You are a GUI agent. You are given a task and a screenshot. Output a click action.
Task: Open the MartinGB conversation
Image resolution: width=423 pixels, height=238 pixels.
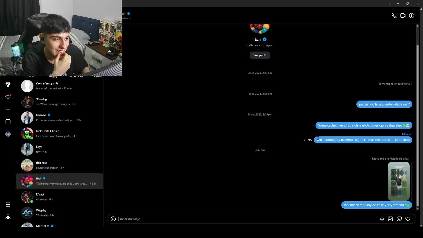(x=59, y=225)
